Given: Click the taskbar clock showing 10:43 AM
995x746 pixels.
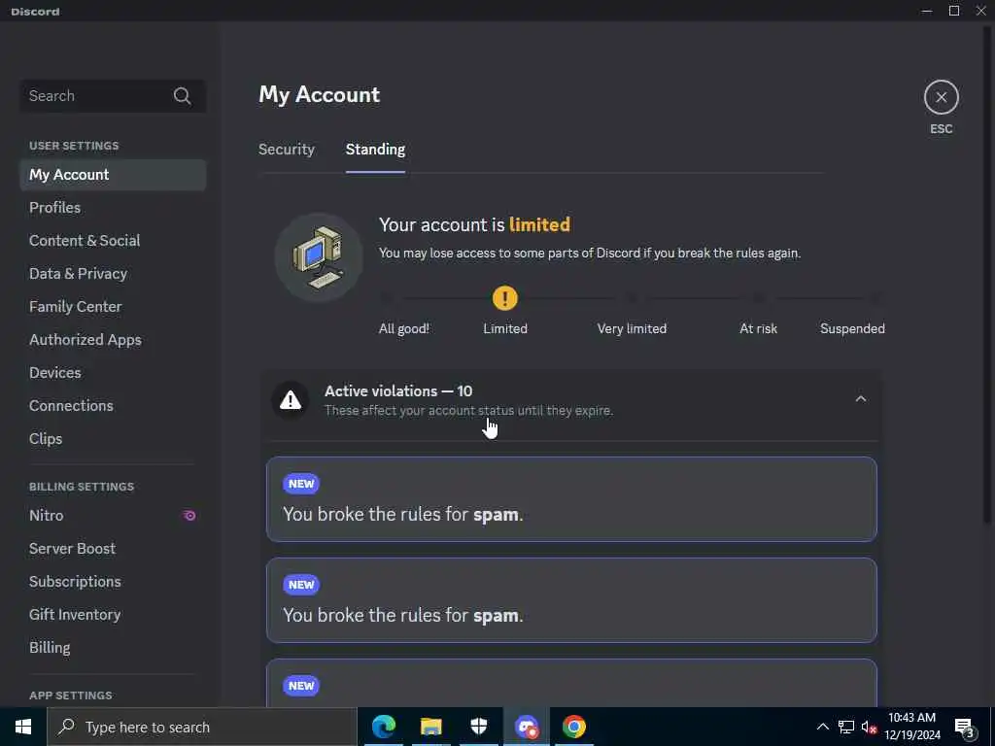Looking at the screenshot, I should [x=911, y=727].
